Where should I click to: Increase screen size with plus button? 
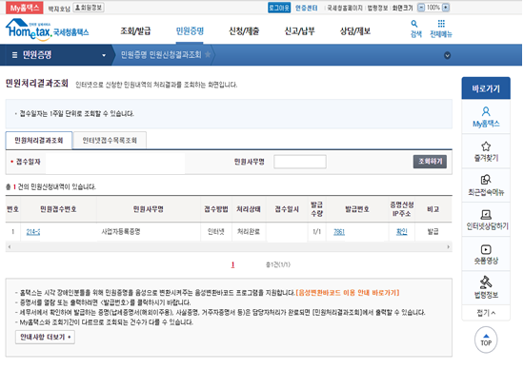coord(446,8)
